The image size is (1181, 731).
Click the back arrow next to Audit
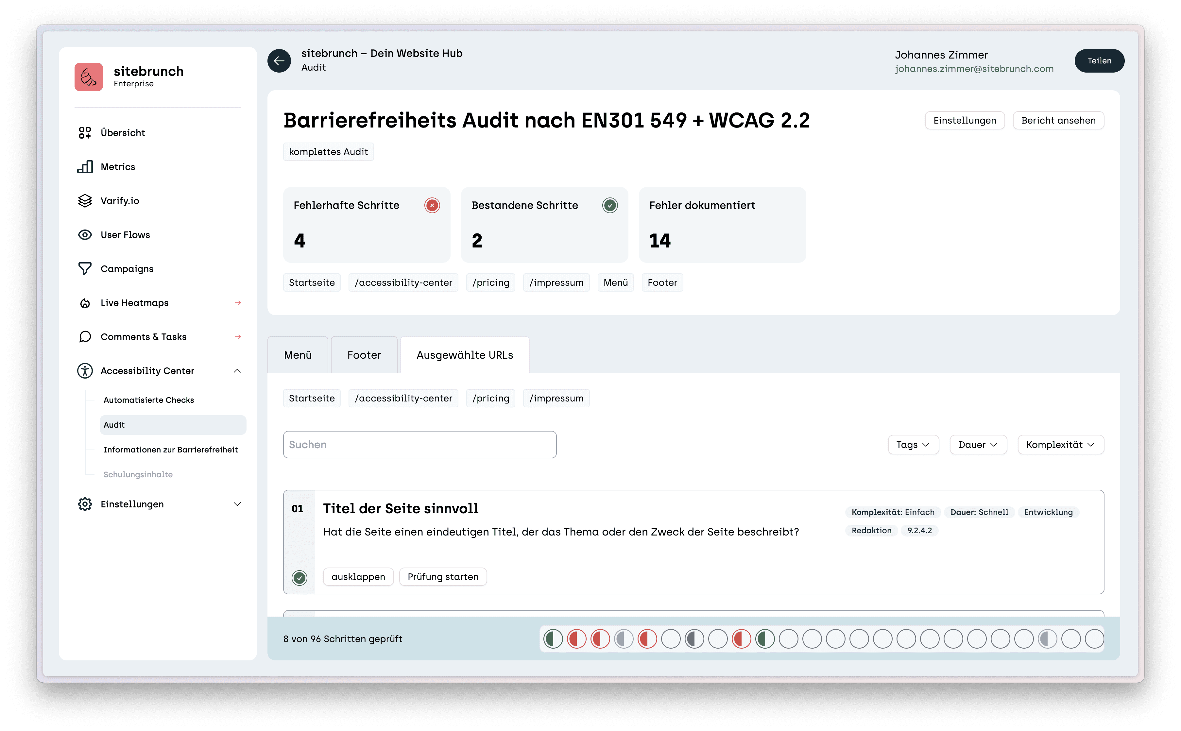click(279, 60)
